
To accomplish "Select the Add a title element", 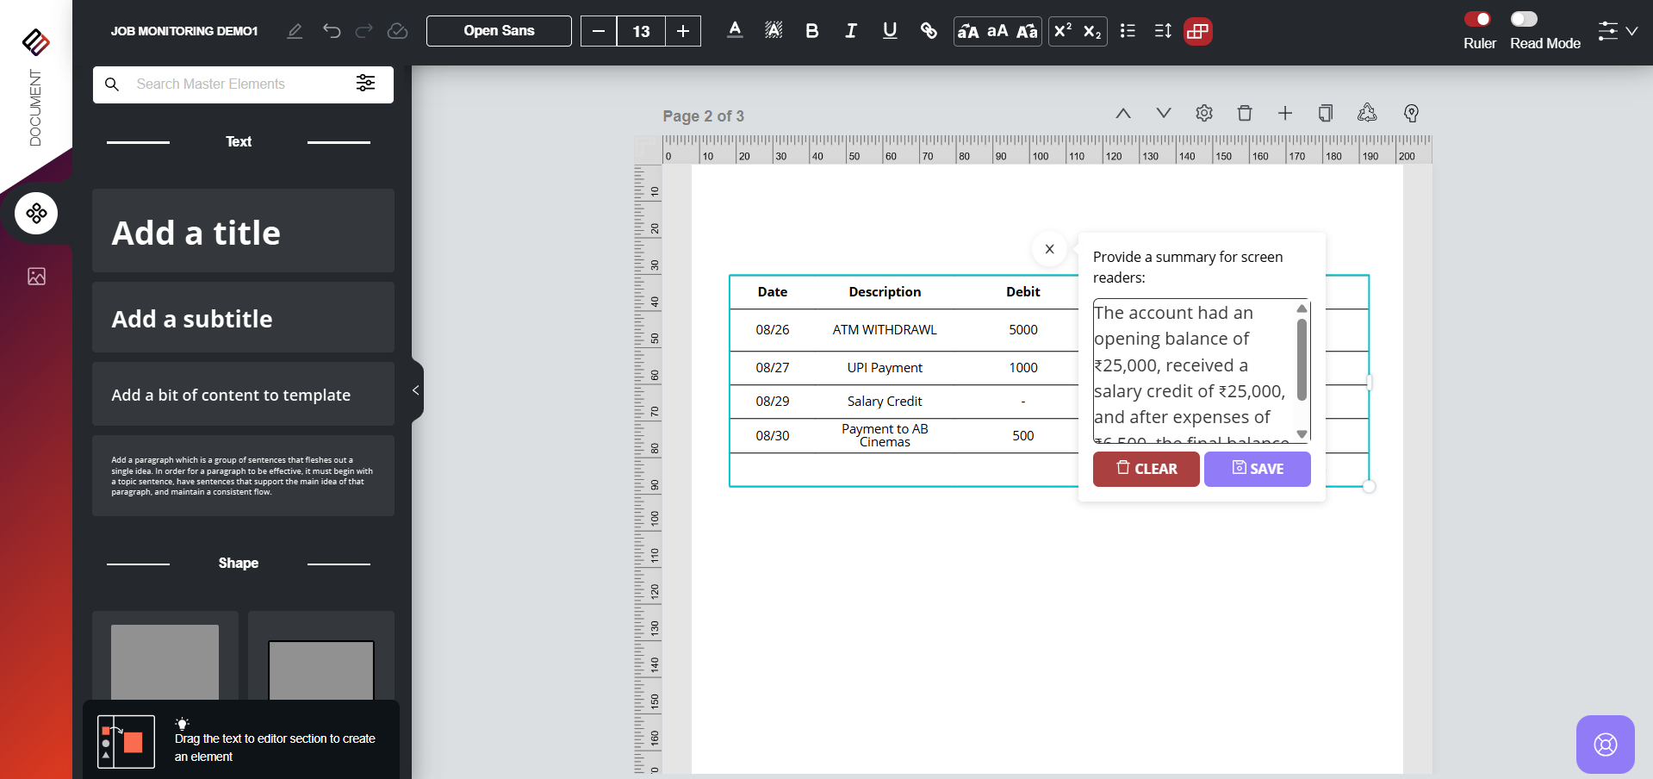I will tap(243, 232).
